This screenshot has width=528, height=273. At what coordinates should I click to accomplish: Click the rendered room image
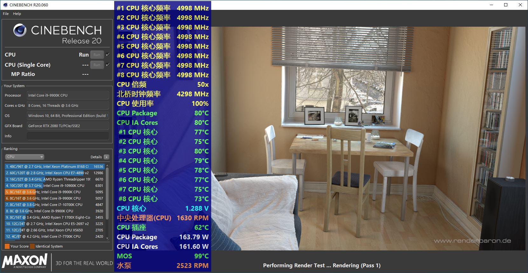tap(368, 138)
